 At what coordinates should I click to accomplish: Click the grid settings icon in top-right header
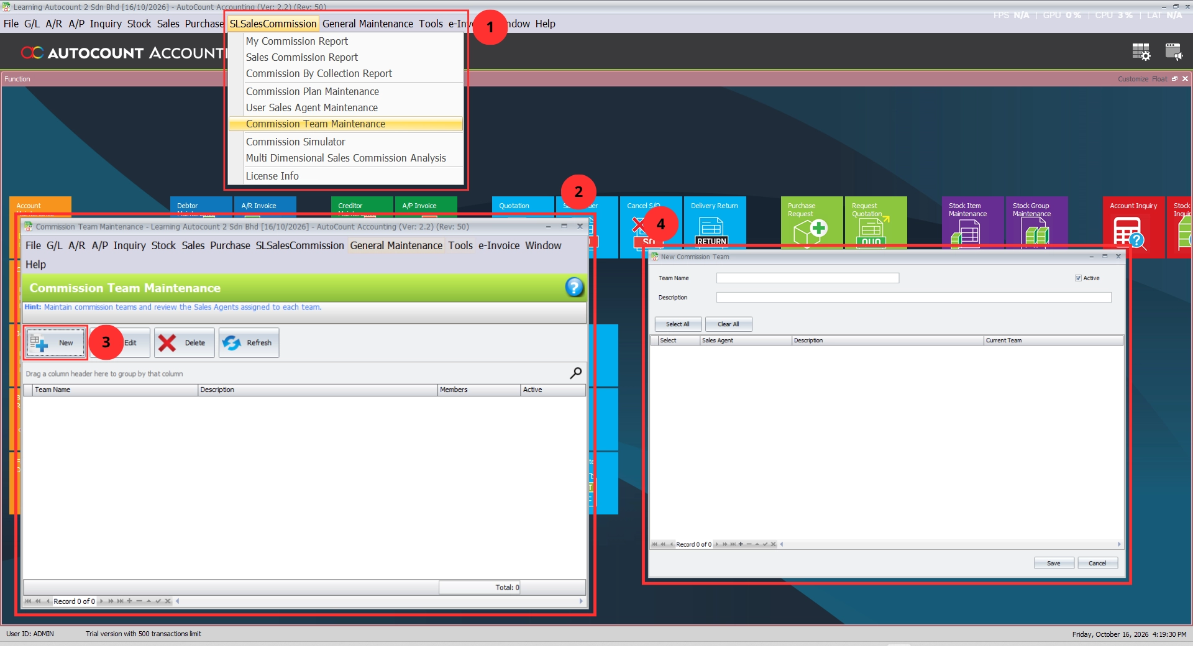click(1141, 52)
